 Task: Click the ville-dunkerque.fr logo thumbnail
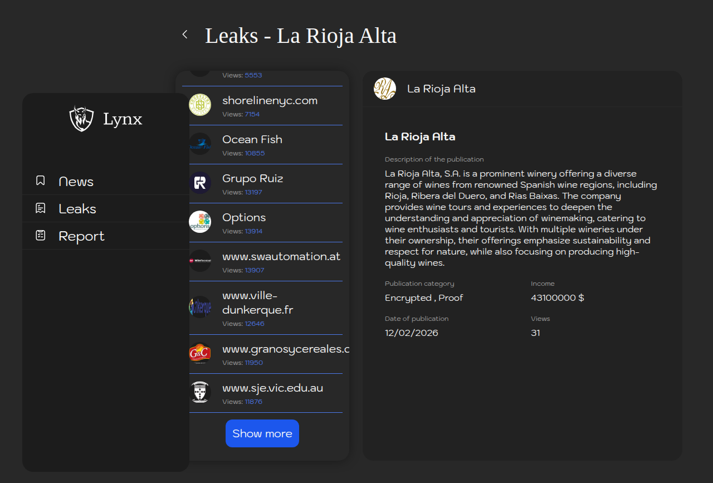[200, 307]
